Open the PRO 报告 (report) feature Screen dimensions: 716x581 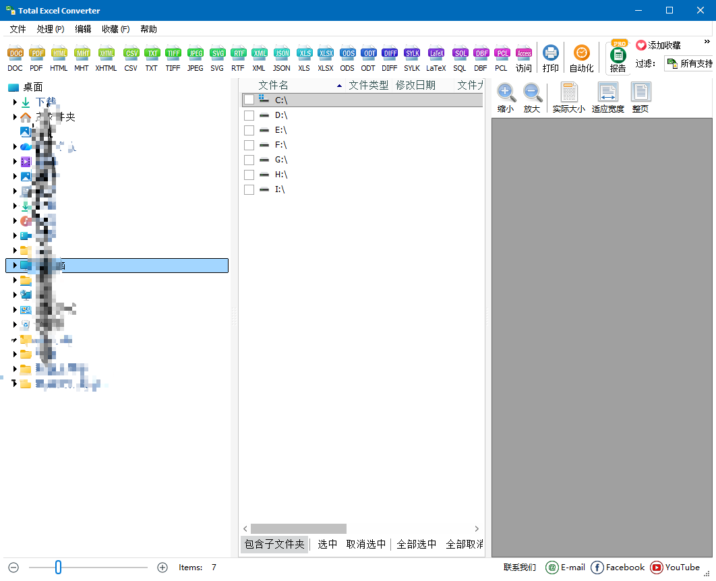tap(618, 57)
